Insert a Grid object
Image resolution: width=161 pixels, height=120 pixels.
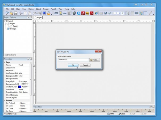click(x=132, y=13)
